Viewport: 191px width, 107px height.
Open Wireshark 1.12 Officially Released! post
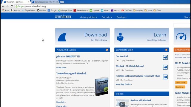click(130, 66)
